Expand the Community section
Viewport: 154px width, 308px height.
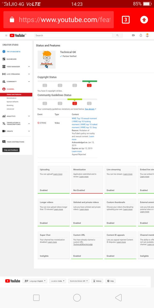[x=29, y=81]
